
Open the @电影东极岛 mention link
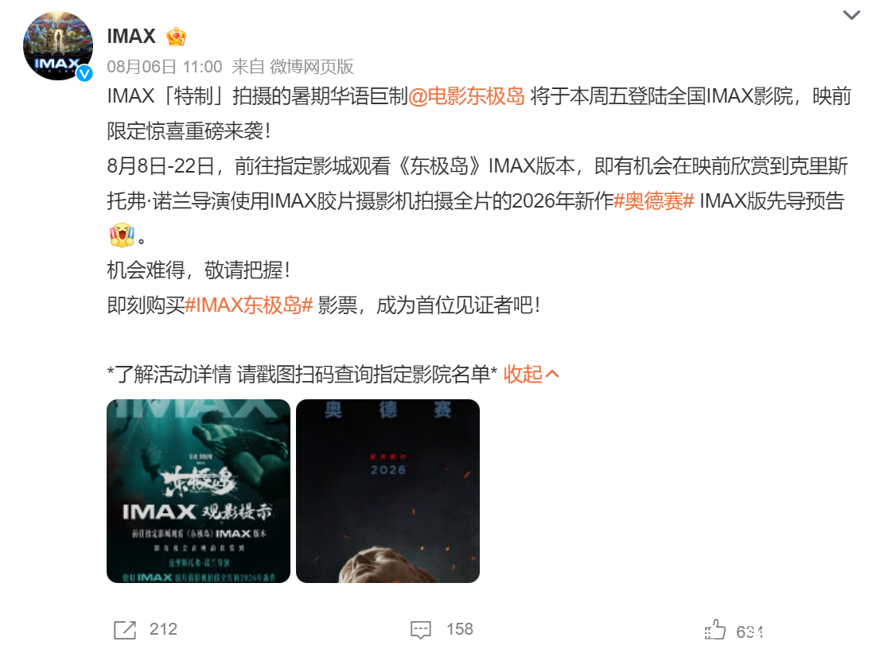click(x=466, y=96)
